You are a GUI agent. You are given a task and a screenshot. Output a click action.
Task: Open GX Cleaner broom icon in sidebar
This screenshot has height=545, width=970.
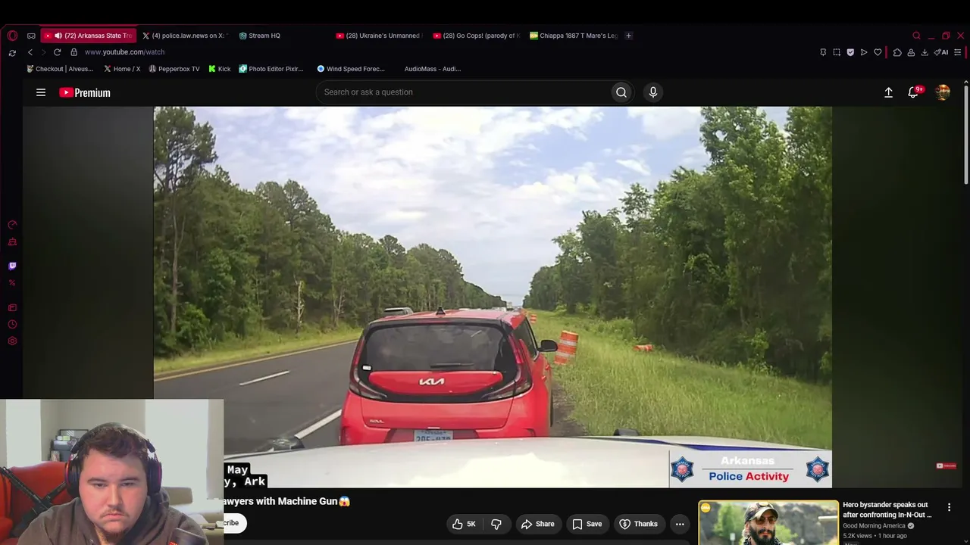click(x=12, y=242)
